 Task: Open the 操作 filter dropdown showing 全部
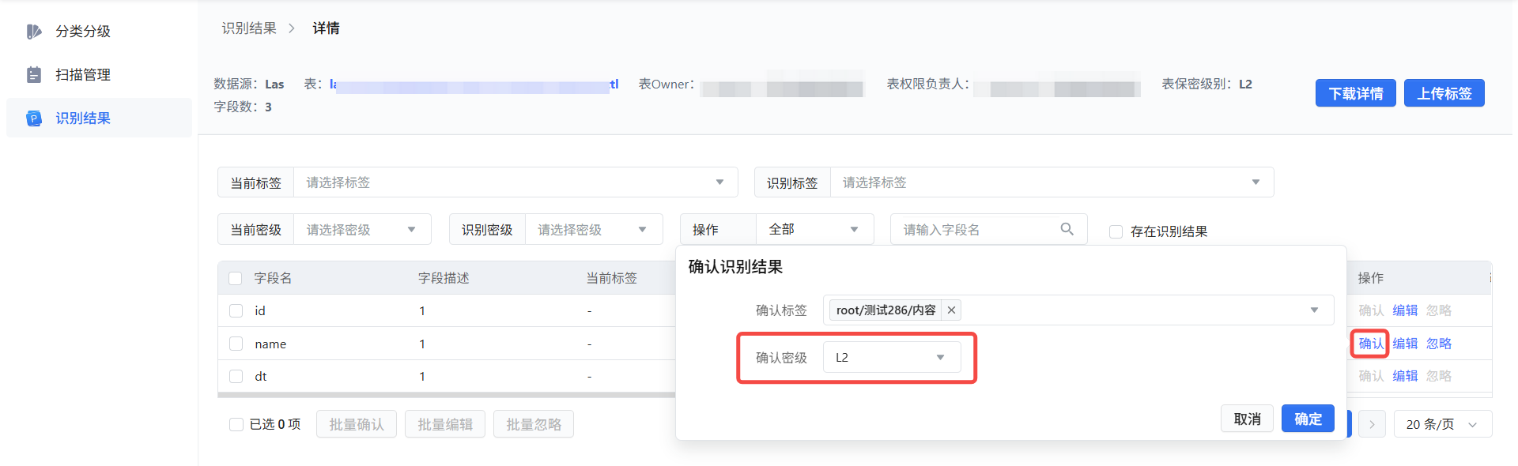coord(814,230)
